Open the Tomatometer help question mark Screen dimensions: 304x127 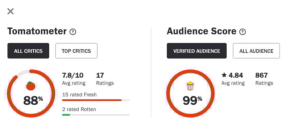73,32
